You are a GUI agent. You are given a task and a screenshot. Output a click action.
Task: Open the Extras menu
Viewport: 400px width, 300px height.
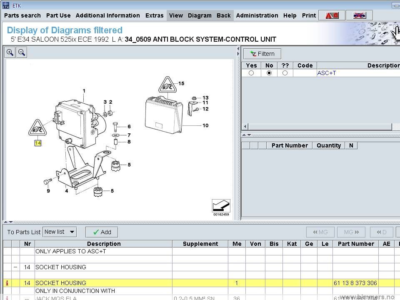tap(154, 15)
